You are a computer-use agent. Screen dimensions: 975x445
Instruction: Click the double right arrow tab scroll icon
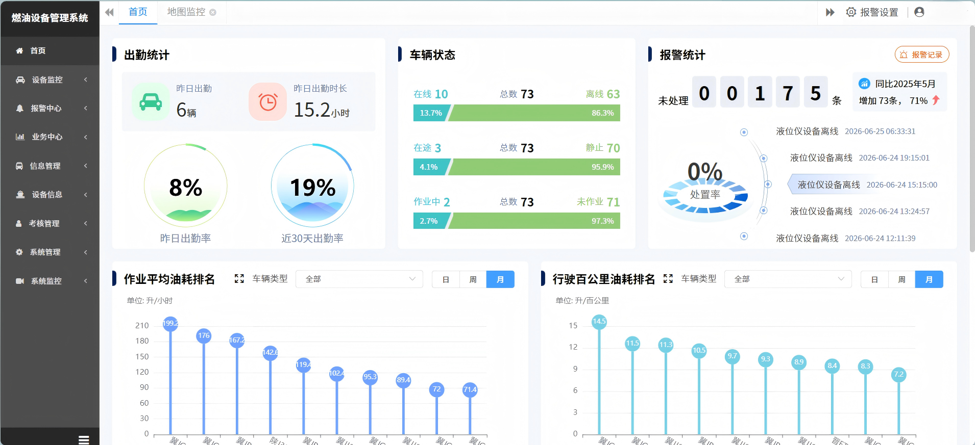click(x=830, y=12)
